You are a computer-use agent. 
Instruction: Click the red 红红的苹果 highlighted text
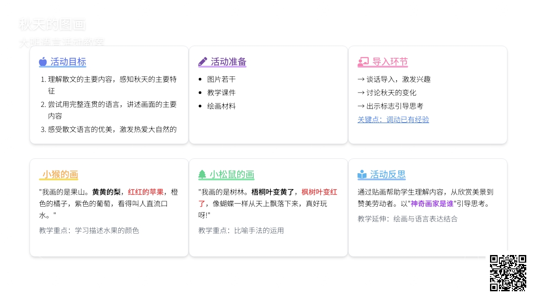145,192
